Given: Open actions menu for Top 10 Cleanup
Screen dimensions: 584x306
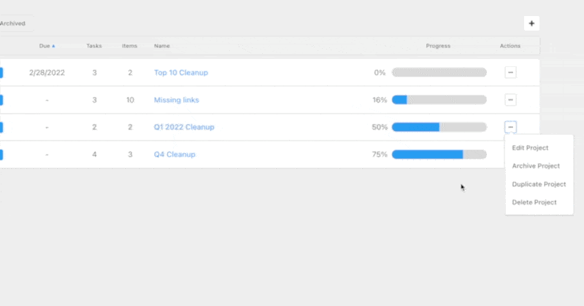Looking at the screenshot, I should pyautogui.click(x=511, y=72).
